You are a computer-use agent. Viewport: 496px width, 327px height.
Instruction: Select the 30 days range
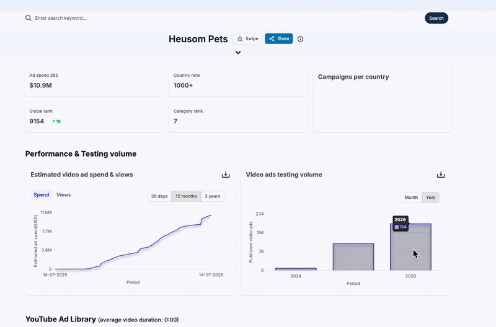point(159,196)
